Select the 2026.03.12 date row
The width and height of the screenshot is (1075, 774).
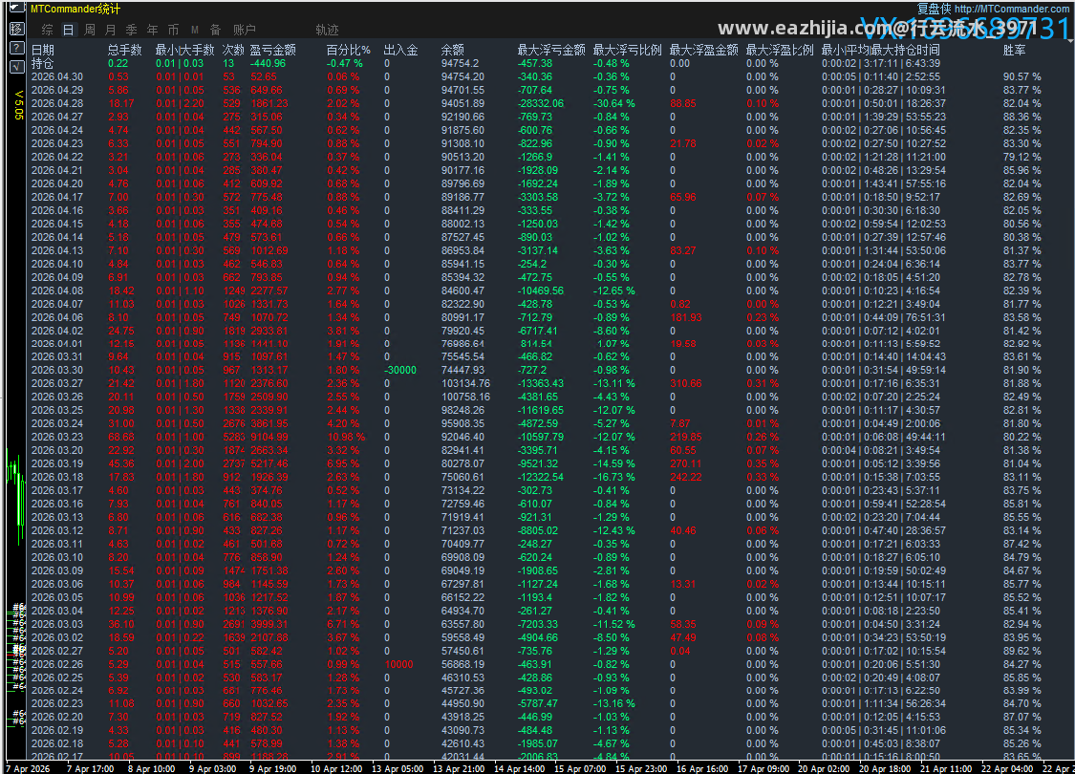click(x=57, y=530)
